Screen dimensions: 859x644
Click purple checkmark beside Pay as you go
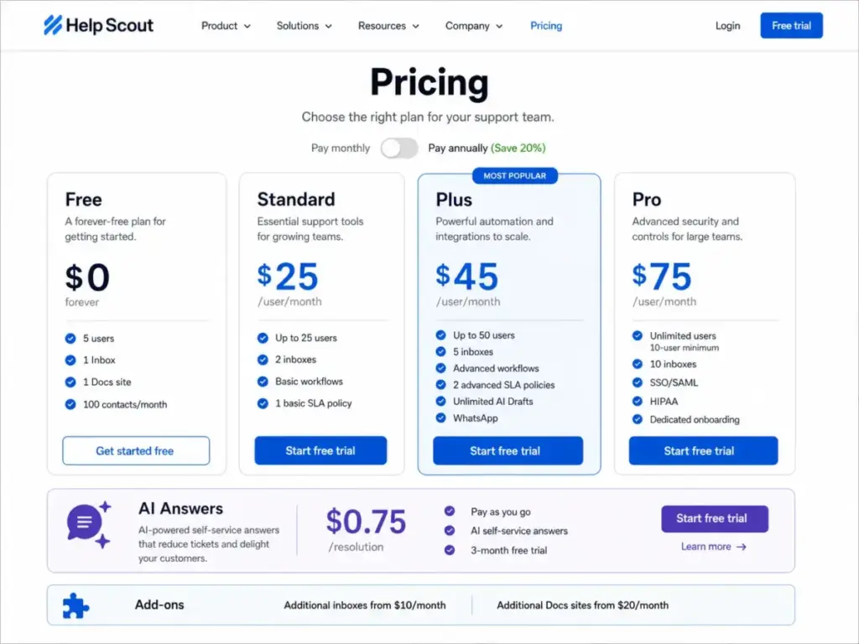(x=450, y=511)
